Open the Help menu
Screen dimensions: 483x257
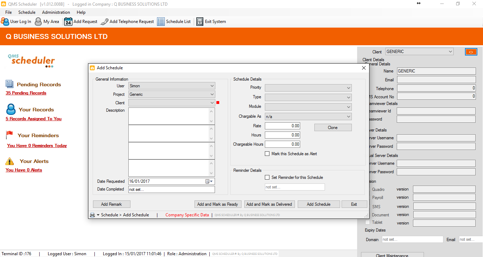[x=81, y=12]
